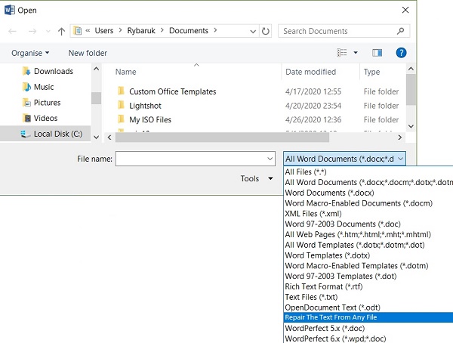This screenshot has width=453, height=343.
Task: Go back with the left arrow
Action: coord(12,31)
